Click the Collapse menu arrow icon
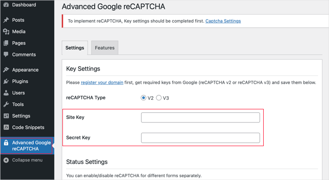 click(6, 160)
